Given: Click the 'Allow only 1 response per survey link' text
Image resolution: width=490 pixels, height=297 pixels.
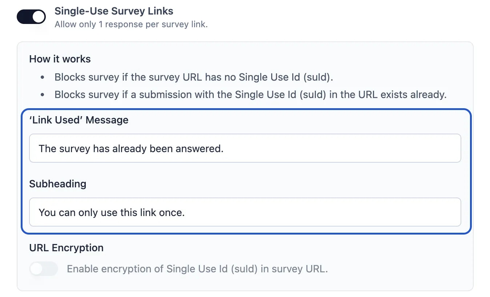Looking at the screenshot, I should point(131,24).
